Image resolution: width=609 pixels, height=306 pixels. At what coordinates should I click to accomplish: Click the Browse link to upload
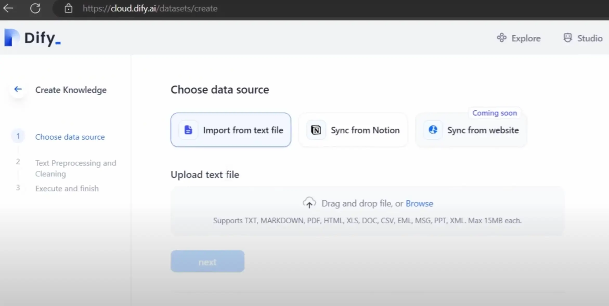click(419, 203)
